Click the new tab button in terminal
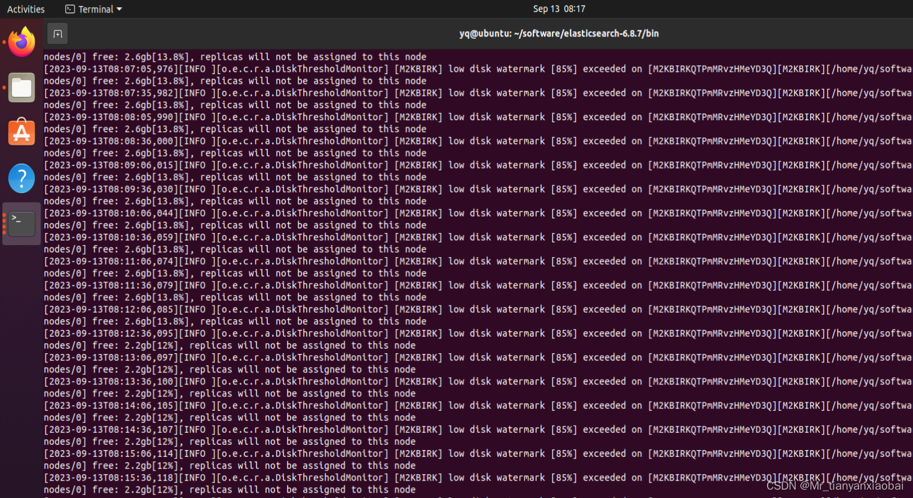Viewport: 913px width, 498px height. point(57,34)
